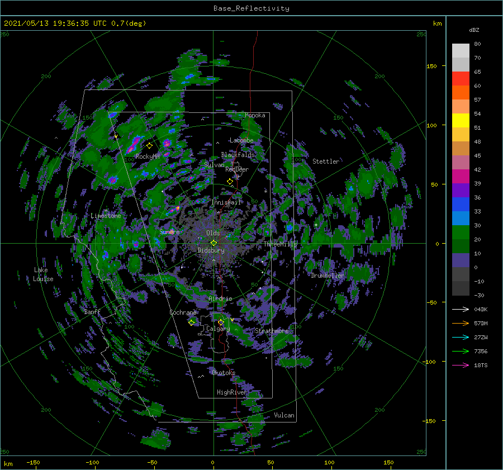Click the Innisfail city label
This screenshot has height=470, width=503.
[x=226, y=202]
